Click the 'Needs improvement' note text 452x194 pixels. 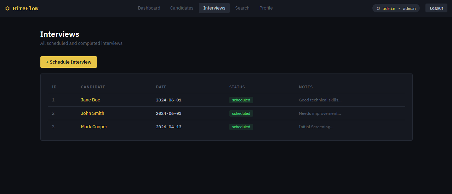[x=320, y=113]
